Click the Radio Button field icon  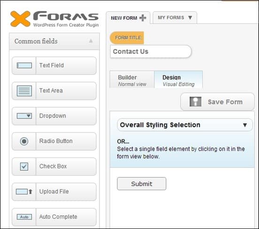(24, 141)
